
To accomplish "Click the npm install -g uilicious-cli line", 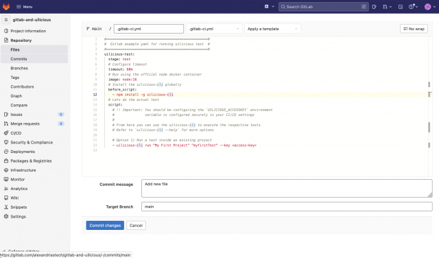I will coord(145,95).
